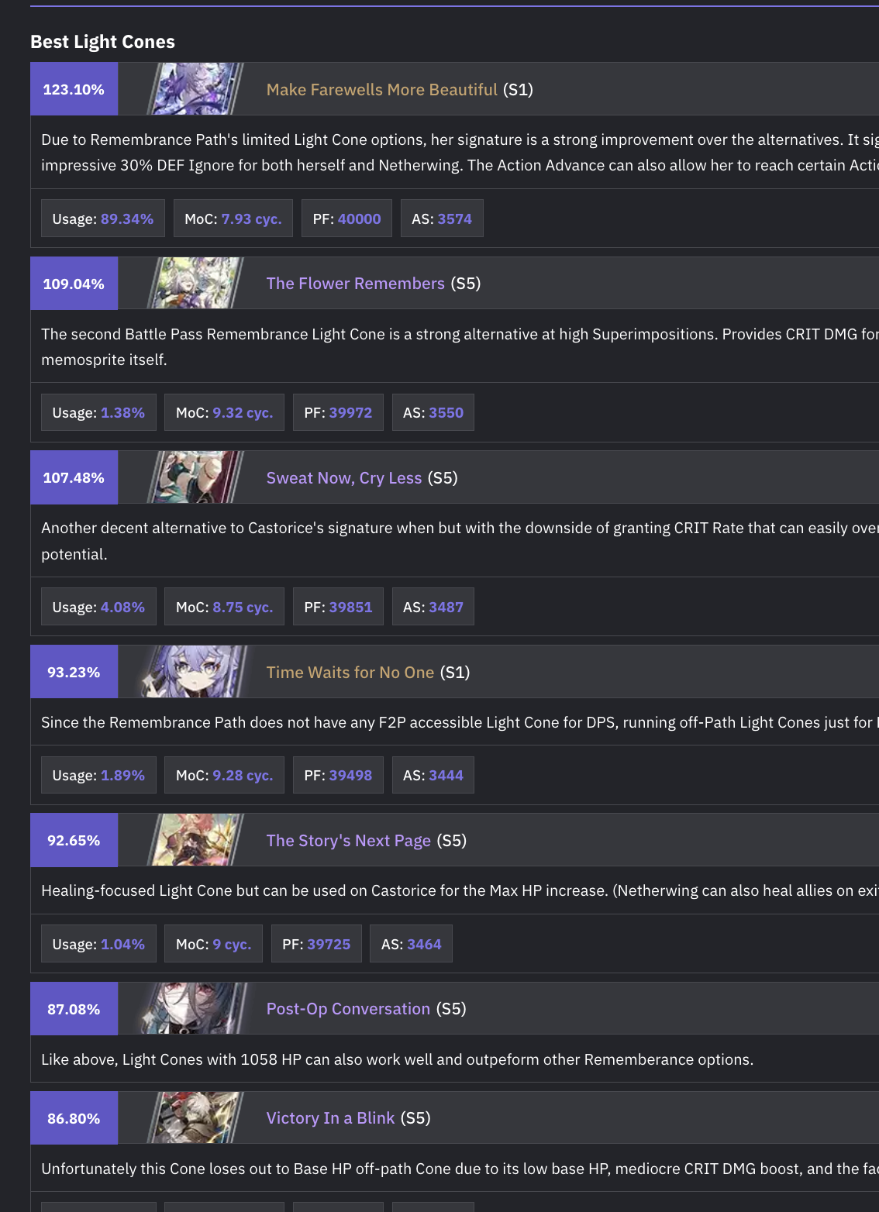Screen dimensions: 879x1212
Task: Click the PF 39851 stat box
Action: pos(338,607)
